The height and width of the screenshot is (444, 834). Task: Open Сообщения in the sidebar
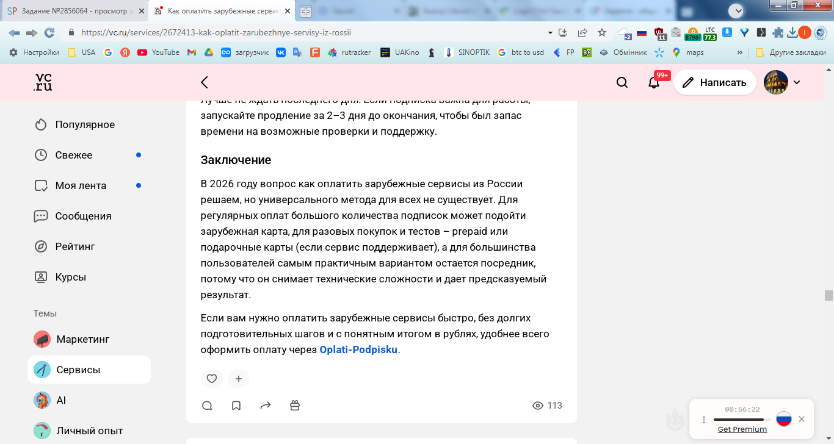point(74,216)
